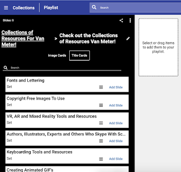The height and width of the screenshot is (172, 181).
Task: Click the pencil edit icon beside the description
Action: tap(128, 38)
